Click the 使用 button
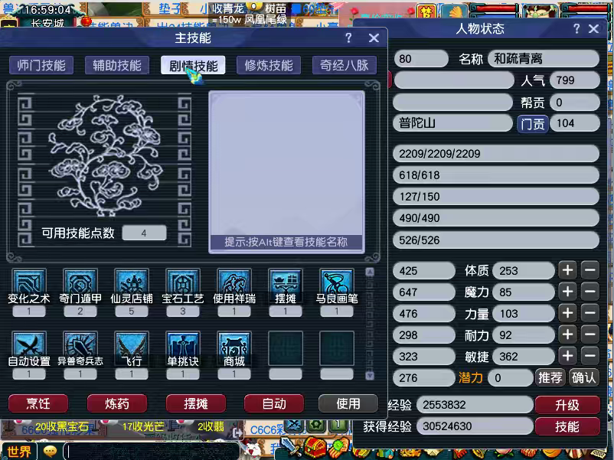Screen dimensions: 614x460 [348, 403]
